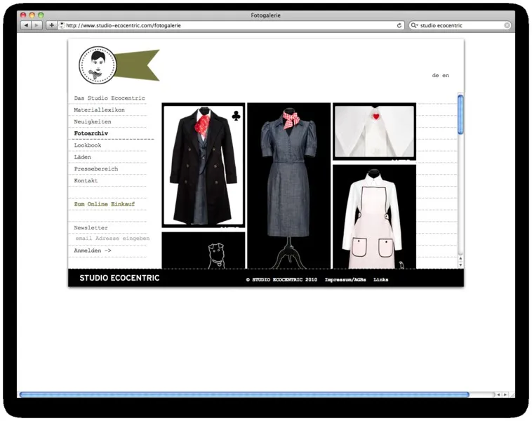The height and width of the screenshot is (421, 532).
Task: Click the gallery scrollbar up arrow
Action: coord(460,259)
